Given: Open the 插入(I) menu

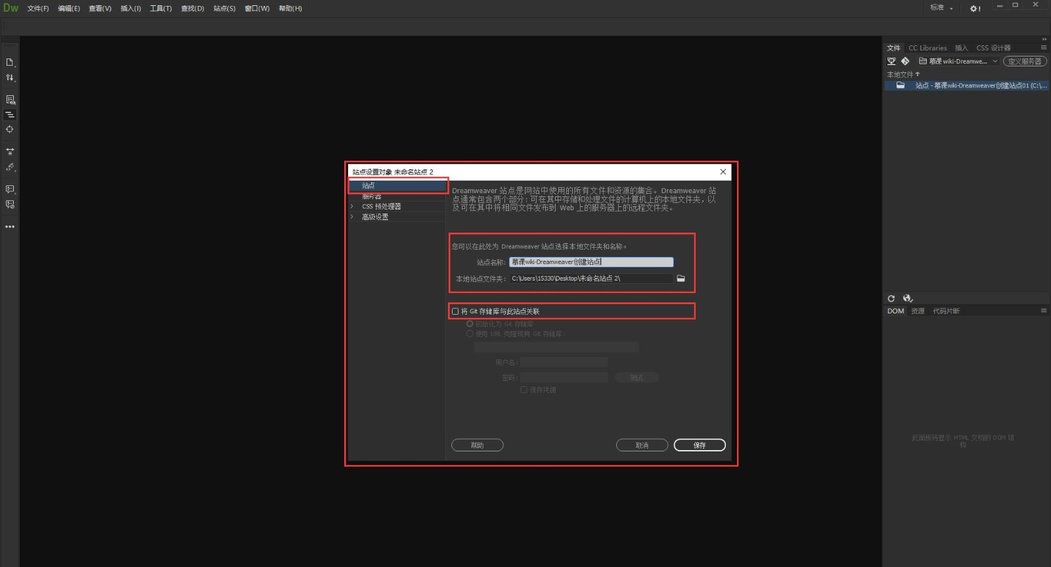Looking at the screenshot, I should (x=131, y=9).
